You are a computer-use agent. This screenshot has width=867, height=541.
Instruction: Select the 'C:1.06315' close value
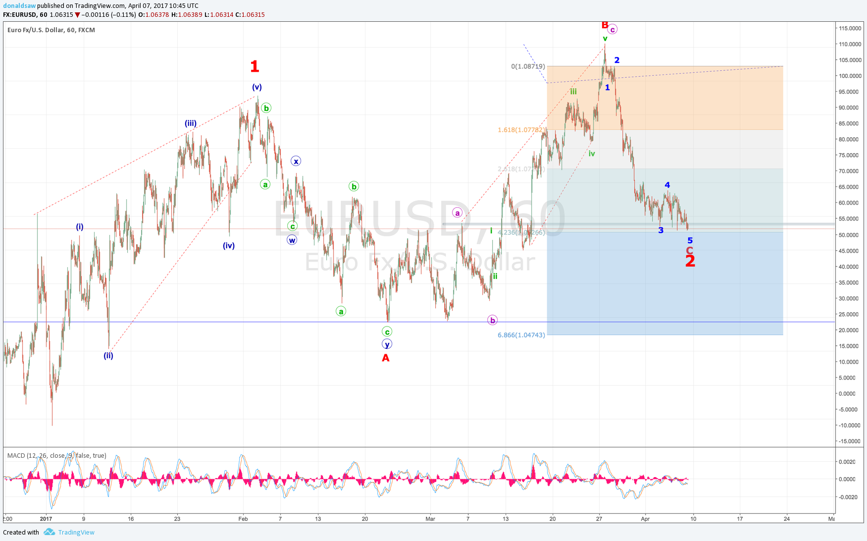click(x=250, y=14)
